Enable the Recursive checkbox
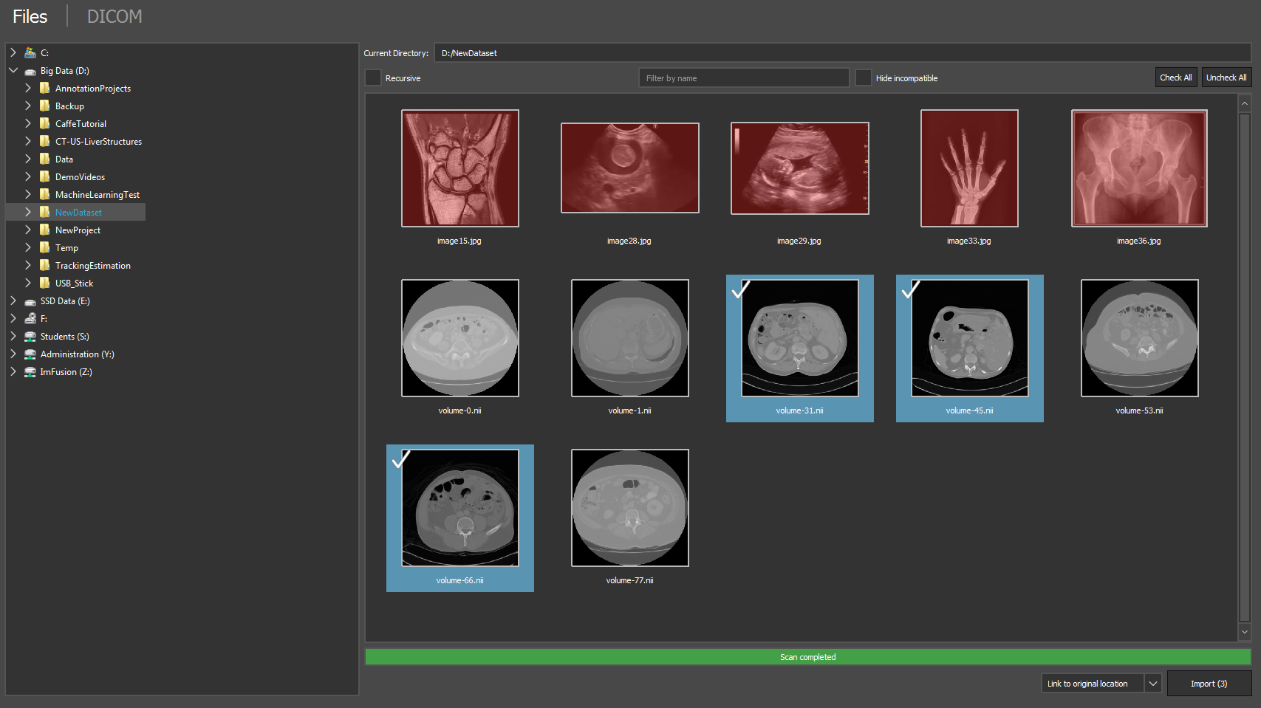Viewport: 1261px width, 708px height. (x=373, y=78)
